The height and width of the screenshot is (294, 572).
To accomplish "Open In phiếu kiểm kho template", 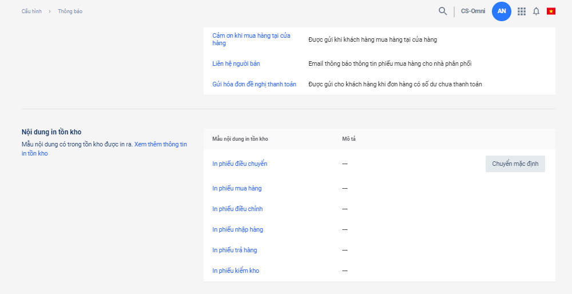I will [x=236, y=271].
